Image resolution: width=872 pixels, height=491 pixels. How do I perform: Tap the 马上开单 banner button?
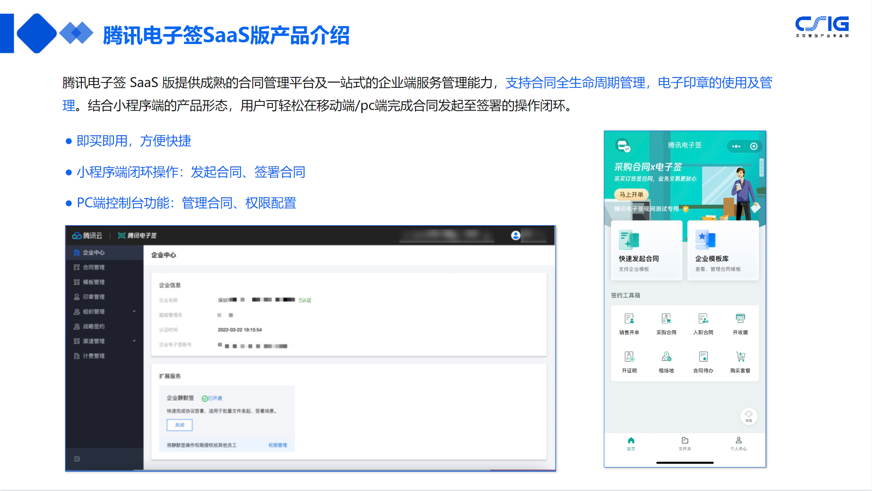[x=631, y=194]
